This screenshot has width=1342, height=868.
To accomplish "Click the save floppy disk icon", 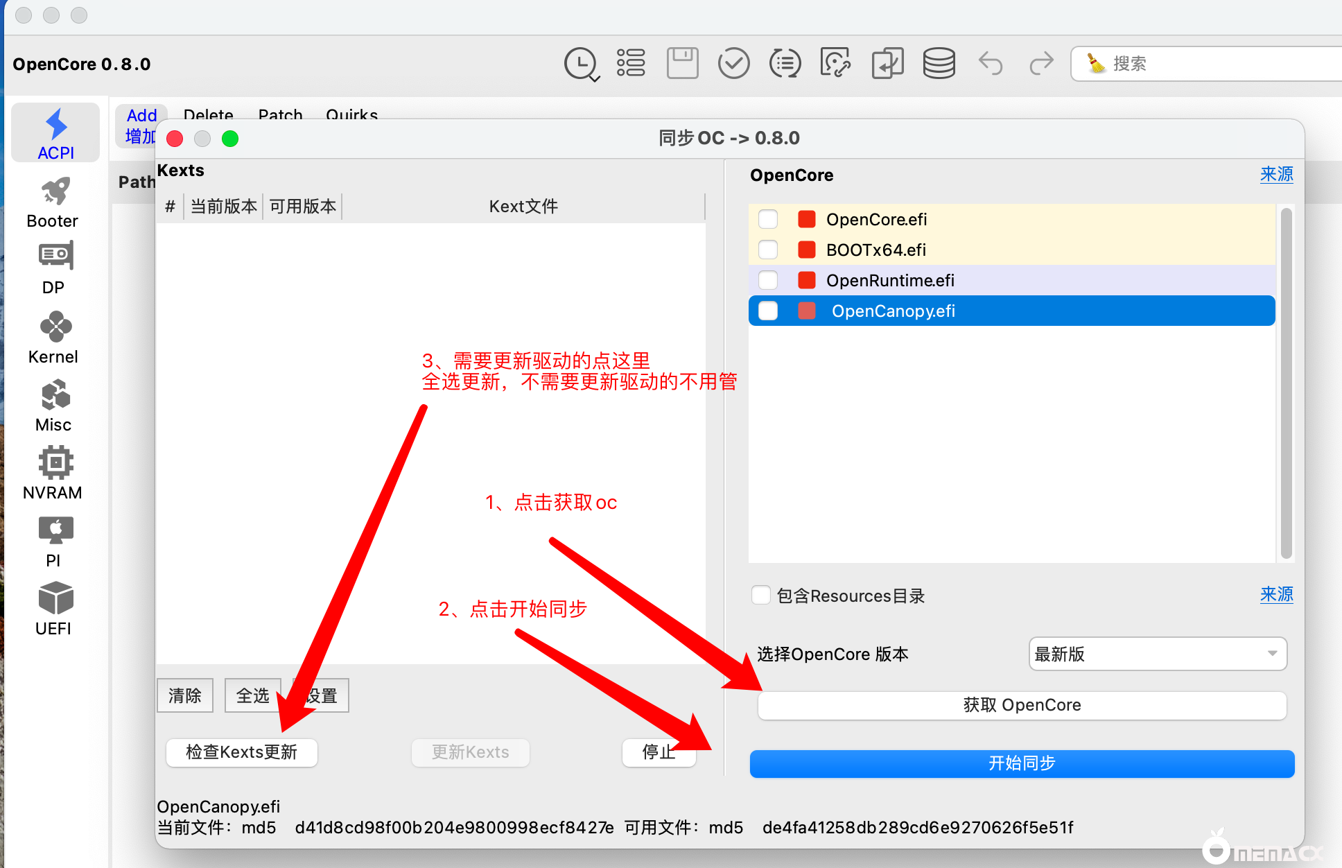I will point(682,64).
